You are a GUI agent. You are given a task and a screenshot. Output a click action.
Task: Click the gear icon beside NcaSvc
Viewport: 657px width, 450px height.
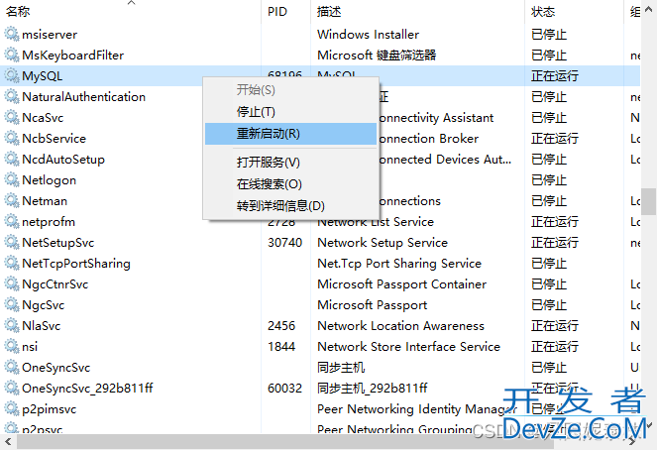coord(11,117)
